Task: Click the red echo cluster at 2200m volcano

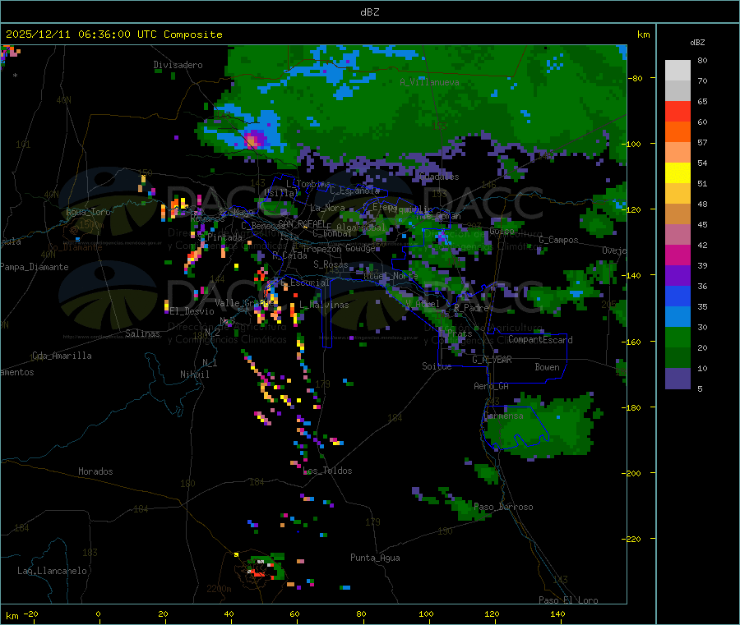Action: pyautogui.click(x=257, y=572)
